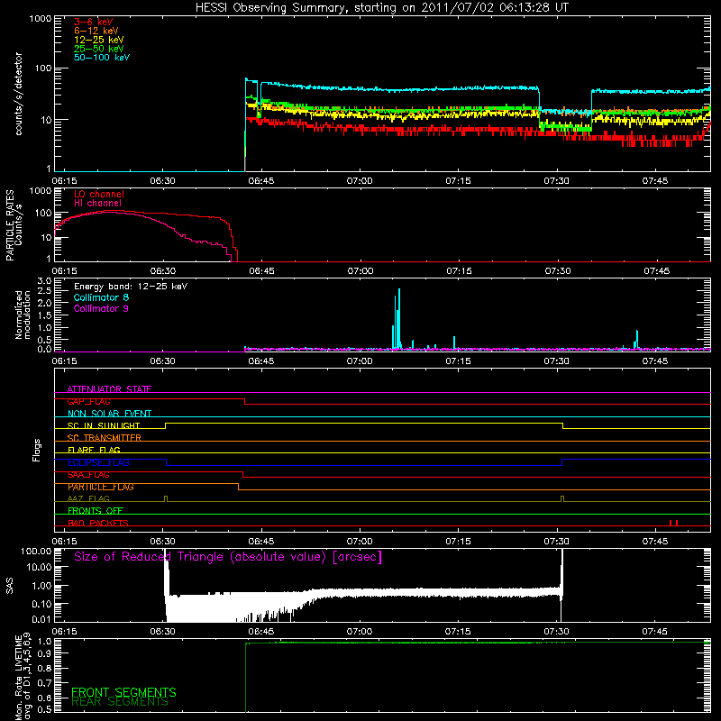
Task: Select the Collimator 8 legend label
Action: tap(102, 297)
